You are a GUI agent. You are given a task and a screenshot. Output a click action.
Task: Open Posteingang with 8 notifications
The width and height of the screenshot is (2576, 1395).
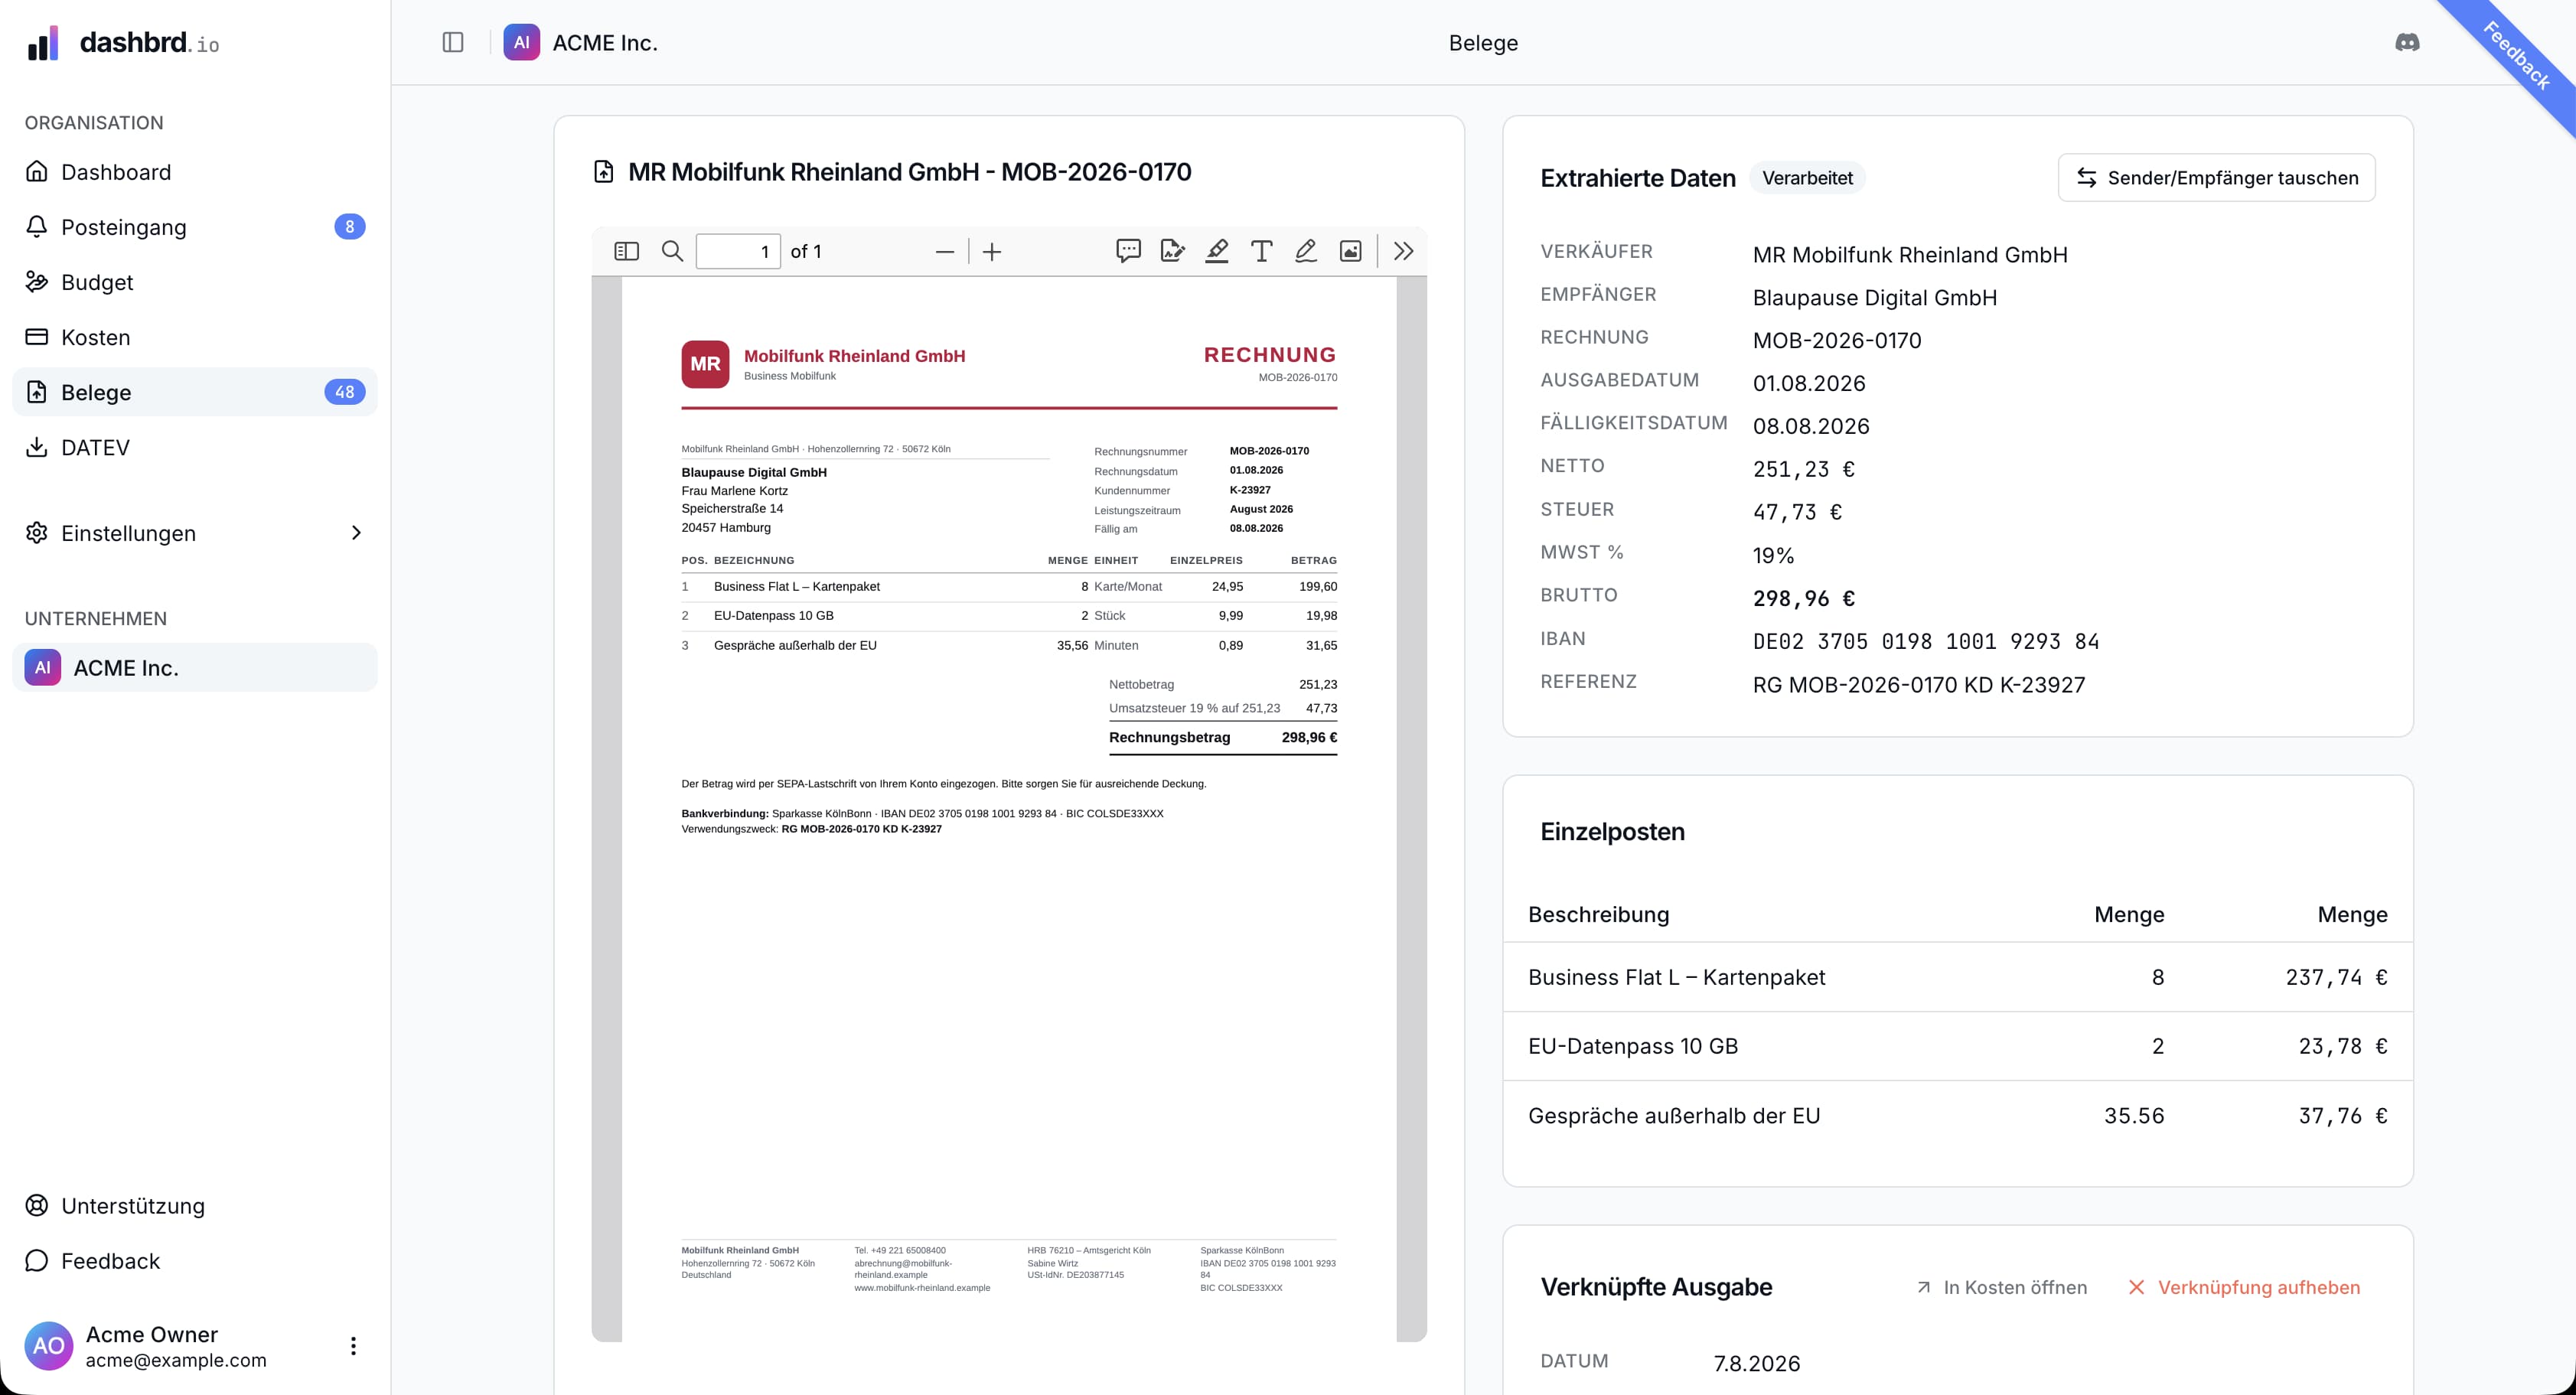point(195,227)
